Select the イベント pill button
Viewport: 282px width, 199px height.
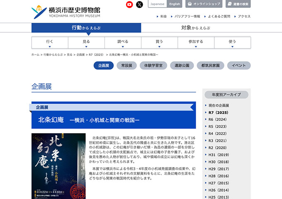[x=239, y=66]
